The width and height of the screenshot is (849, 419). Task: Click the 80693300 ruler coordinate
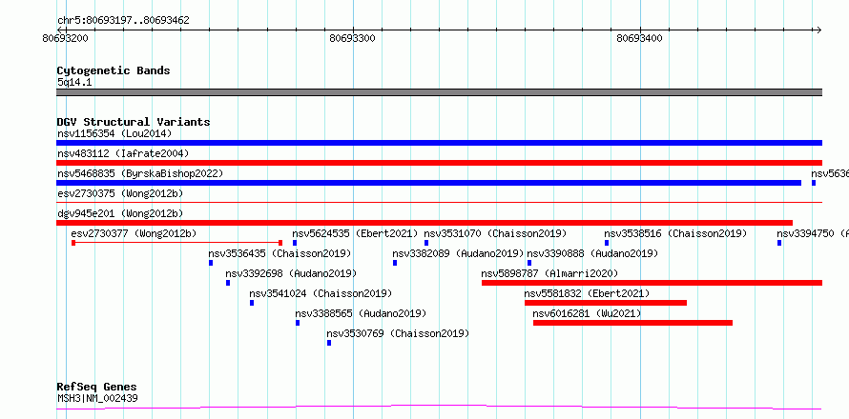point(352,38)
